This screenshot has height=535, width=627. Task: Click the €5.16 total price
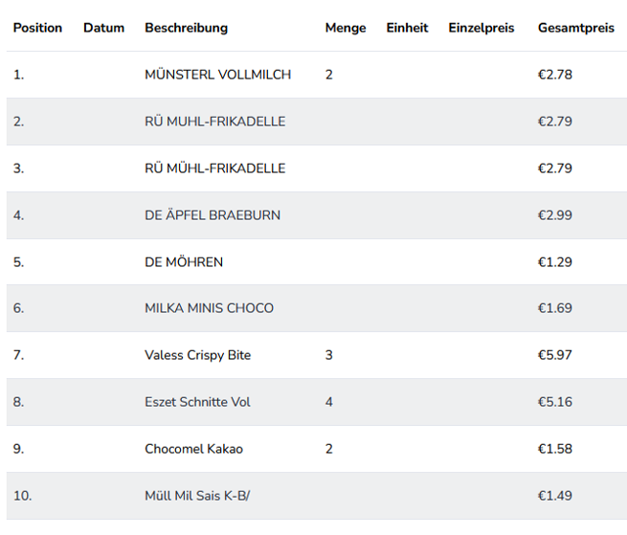pos(554,402)
